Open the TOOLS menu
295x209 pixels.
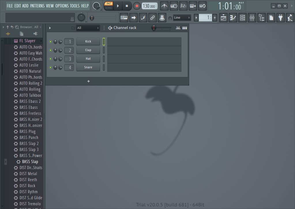tap(74, 6)
